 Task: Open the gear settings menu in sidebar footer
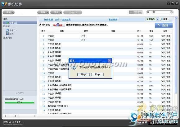pos(16,116)
